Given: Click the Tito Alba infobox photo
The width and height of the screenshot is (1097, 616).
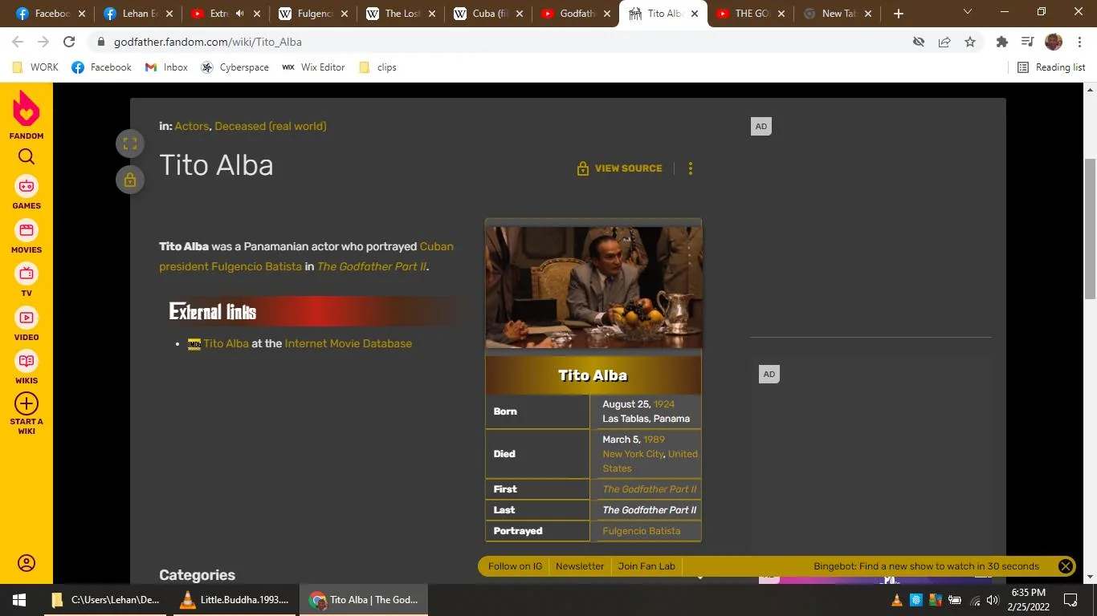Looking at the screenshot, I should tap(593, 287).
